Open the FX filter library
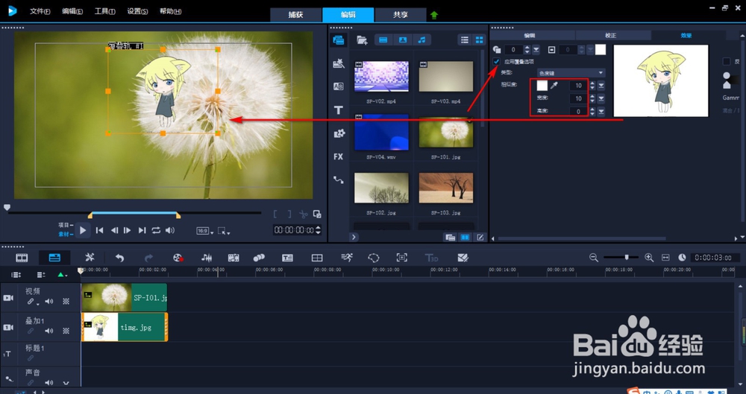This screenshot has height=394, width=746. coord(339,156)
